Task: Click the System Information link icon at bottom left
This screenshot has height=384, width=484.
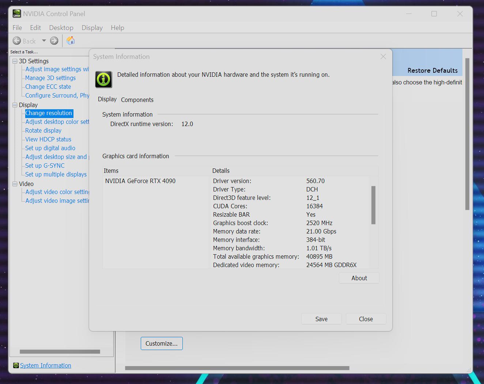Action: pyautogui.click(x=16, y=365)
